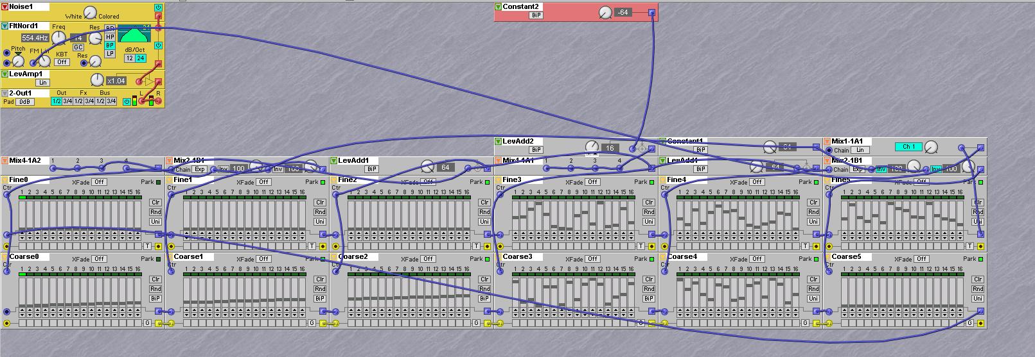This screenshot has width=1035, height=357.
Task: Open the Constant2 module dropdown arrow
Action: pos(498,7)
